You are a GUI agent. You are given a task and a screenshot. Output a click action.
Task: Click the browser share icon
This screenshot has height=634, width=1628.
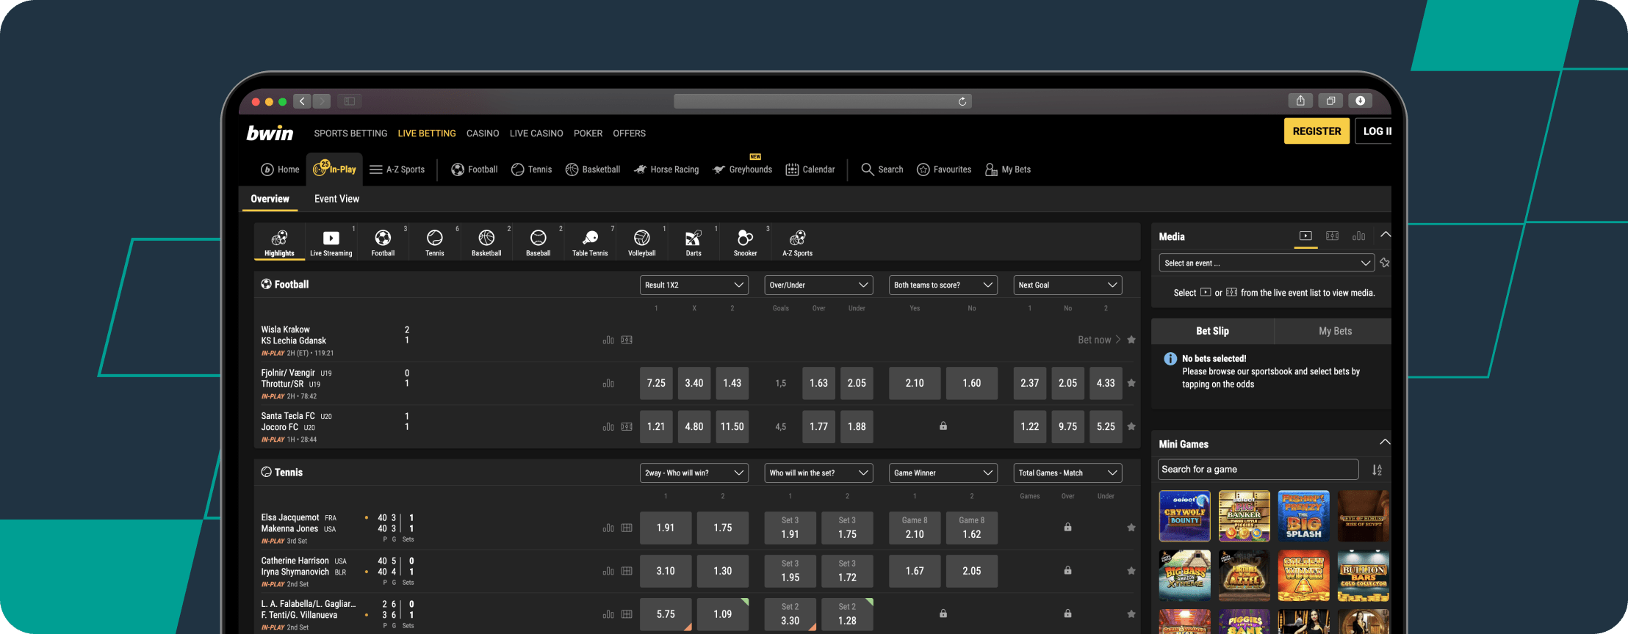click(x=1300, y=101)
